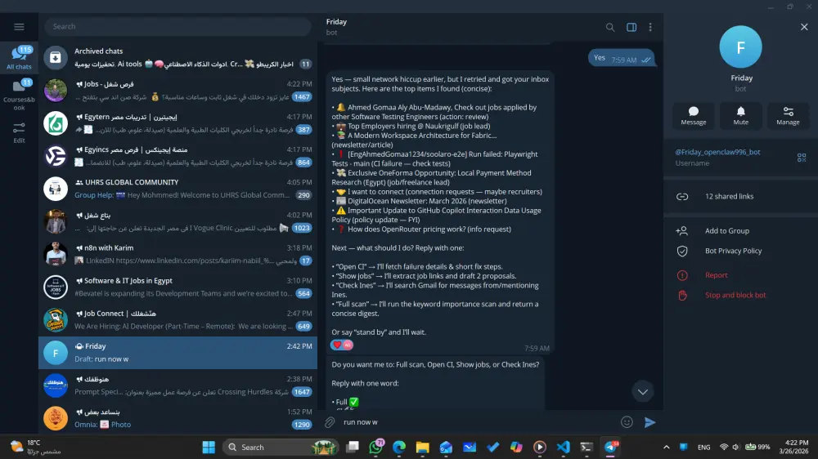This screenshot has height=459, width=818.
Task: Open the هنوظفك channel
Action: click(x=178, y=385)
